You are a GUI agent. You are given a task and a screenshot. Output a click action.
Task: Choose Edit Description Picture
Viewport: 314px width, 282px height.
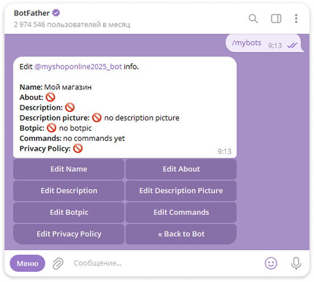click(181, 191)
